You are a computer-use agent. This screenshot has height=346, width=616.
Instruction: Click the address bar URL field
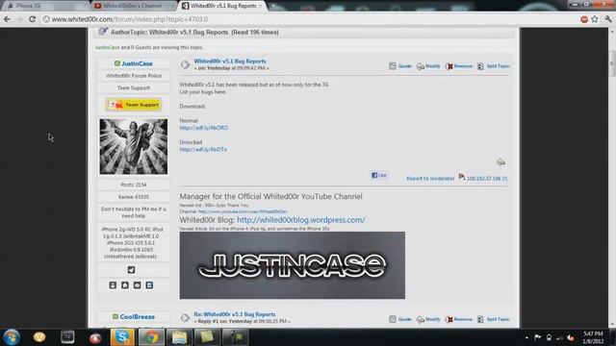(310, 19)
